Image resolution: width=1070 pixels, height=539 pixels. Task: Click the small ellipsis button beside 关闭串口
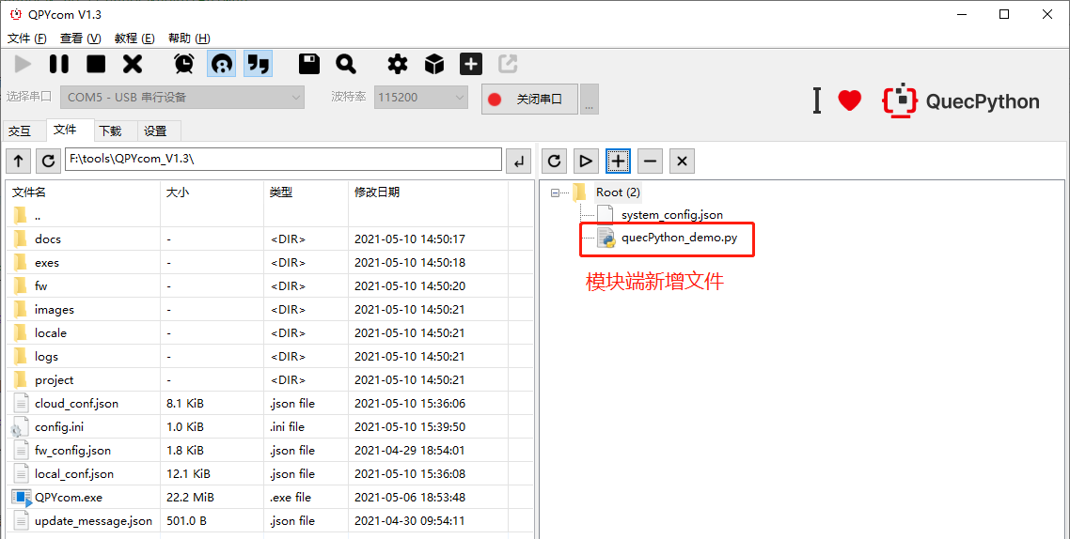[589, 99]
